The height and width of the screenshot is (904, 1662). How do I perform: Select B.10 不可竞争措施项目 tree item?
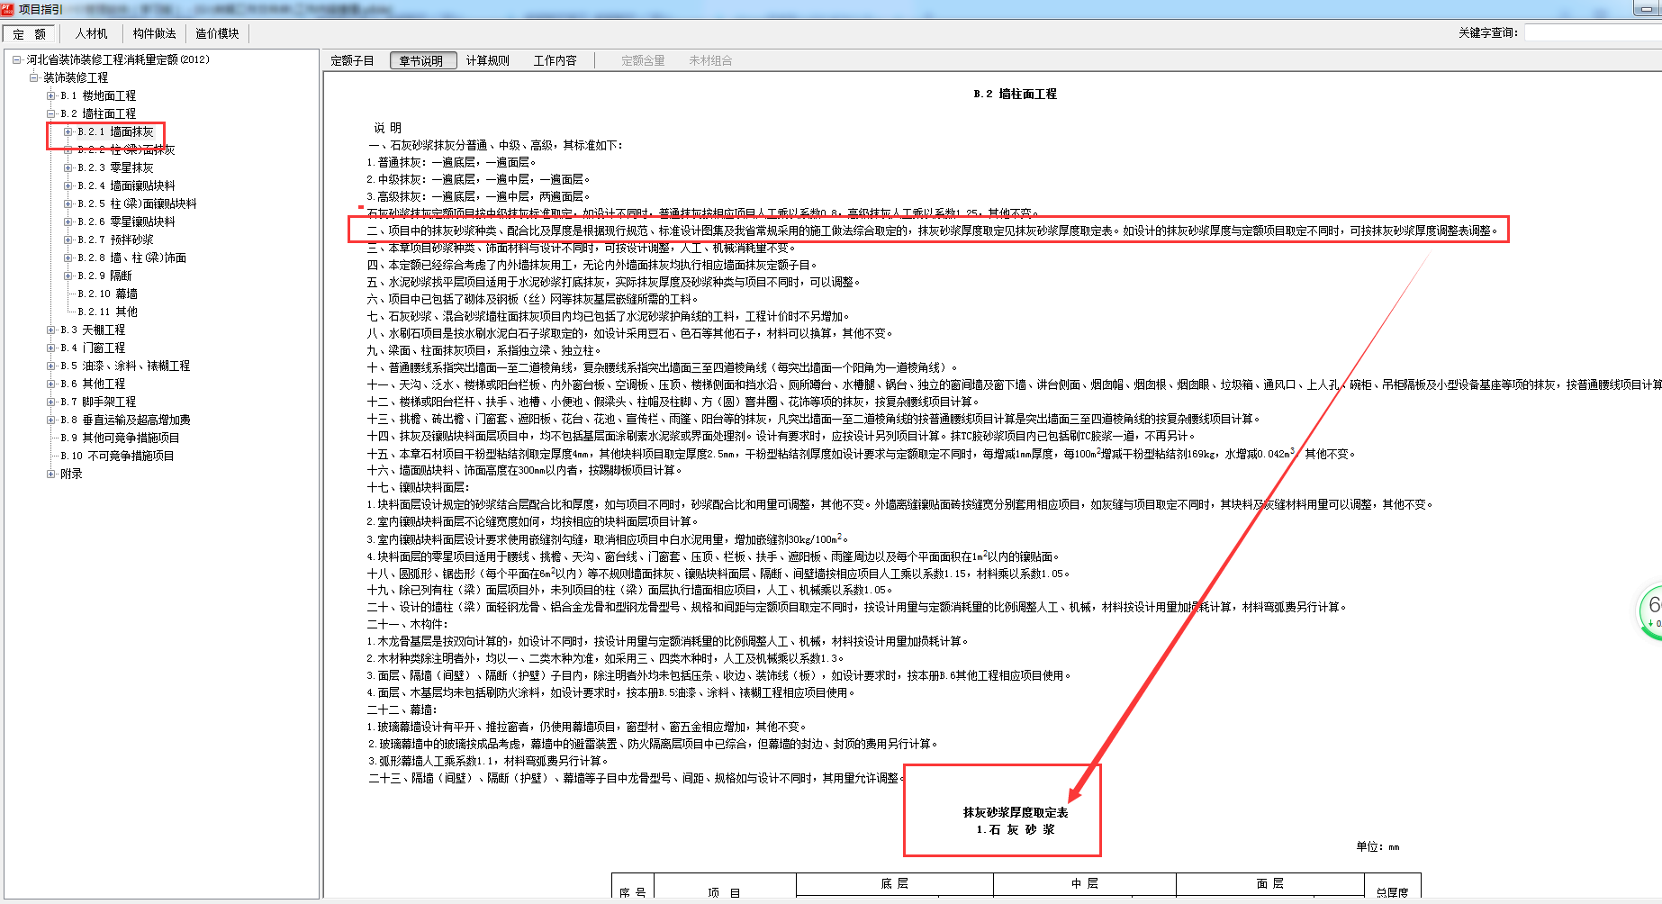(117, 456)
